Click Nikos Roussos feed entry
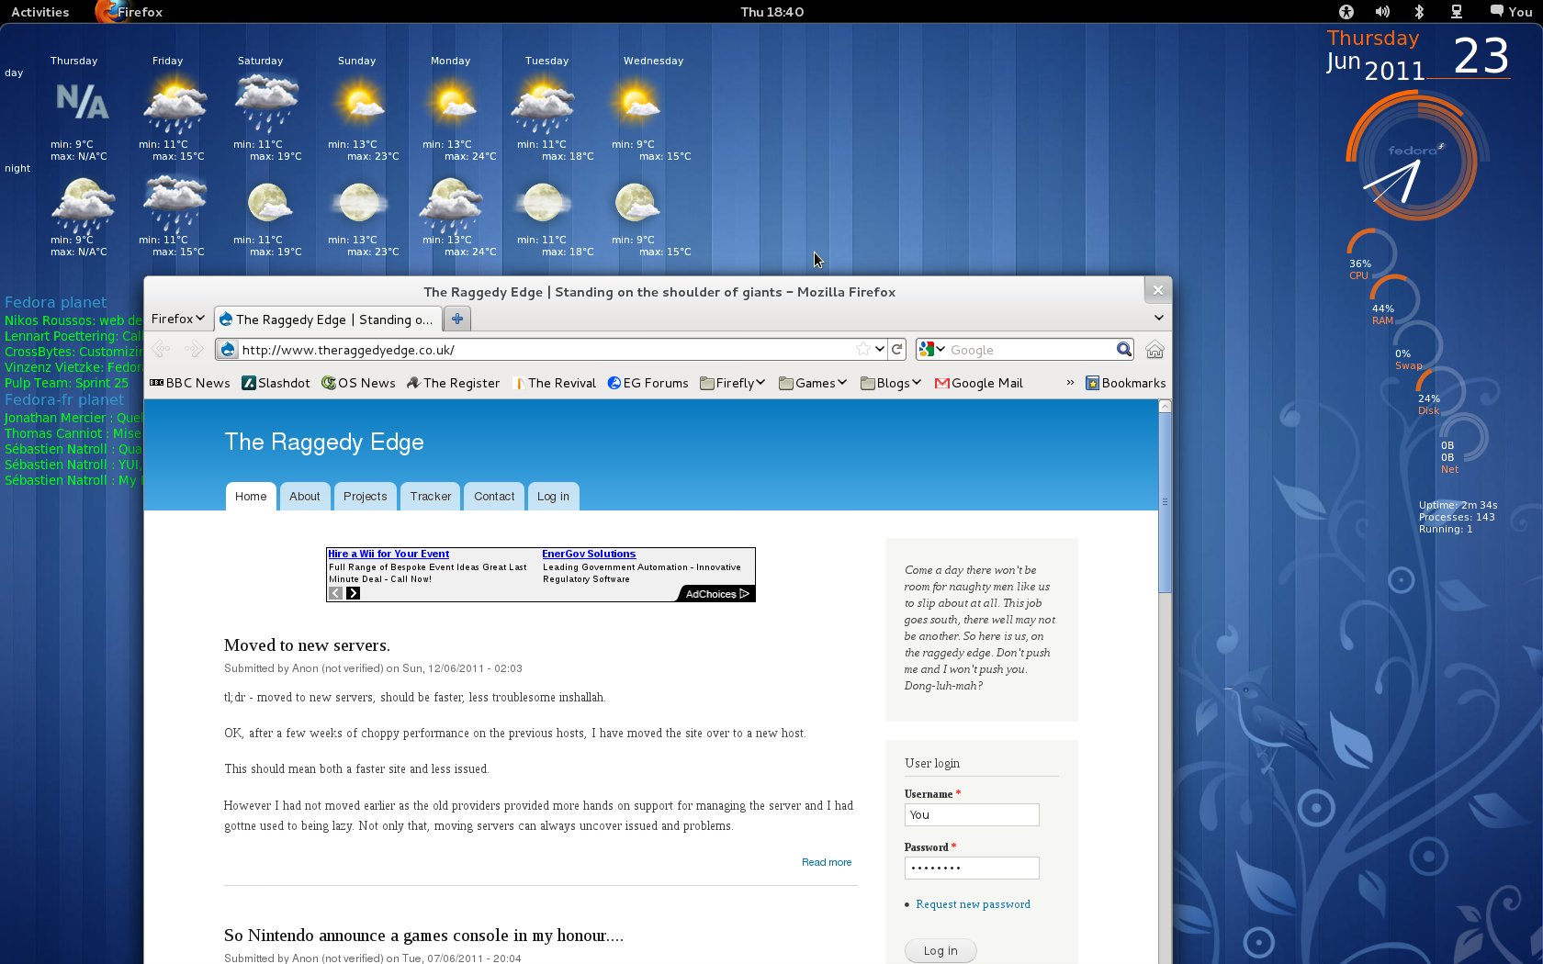This screenshot has width=1543, height=964. (73, 320)
